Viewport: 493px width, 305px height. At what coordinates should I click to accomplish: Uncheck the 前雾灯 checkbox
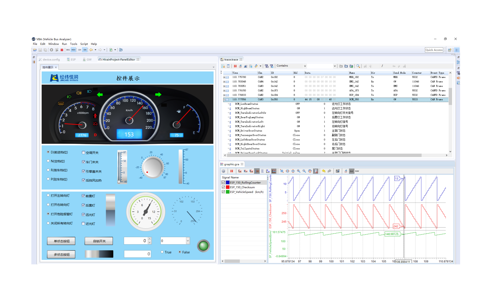pyautogui.click(x=83, y=196)
